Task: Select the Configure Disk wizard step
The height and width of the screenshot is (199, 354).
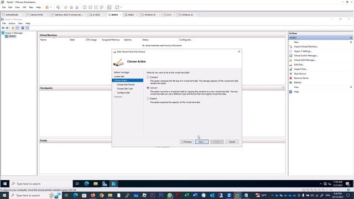Action: tap(123, 93)
